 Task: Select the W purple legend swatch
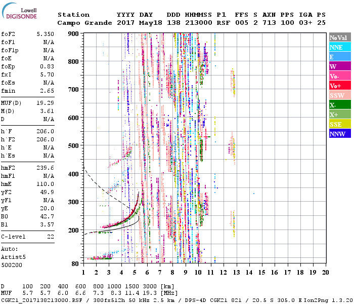pos(340,66)
